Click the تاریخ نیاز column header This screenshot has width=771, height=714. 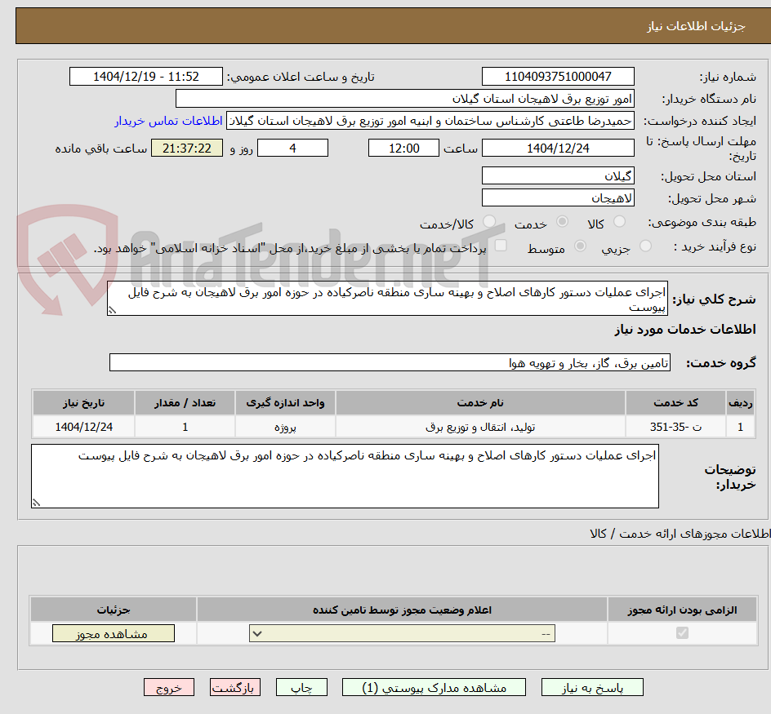point(83,403)
